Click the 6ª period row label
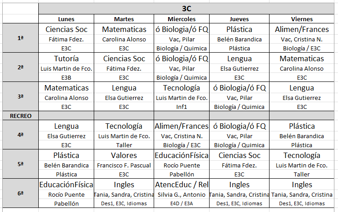The height and width of the screenshot is (212, 338). coord(20,193)
